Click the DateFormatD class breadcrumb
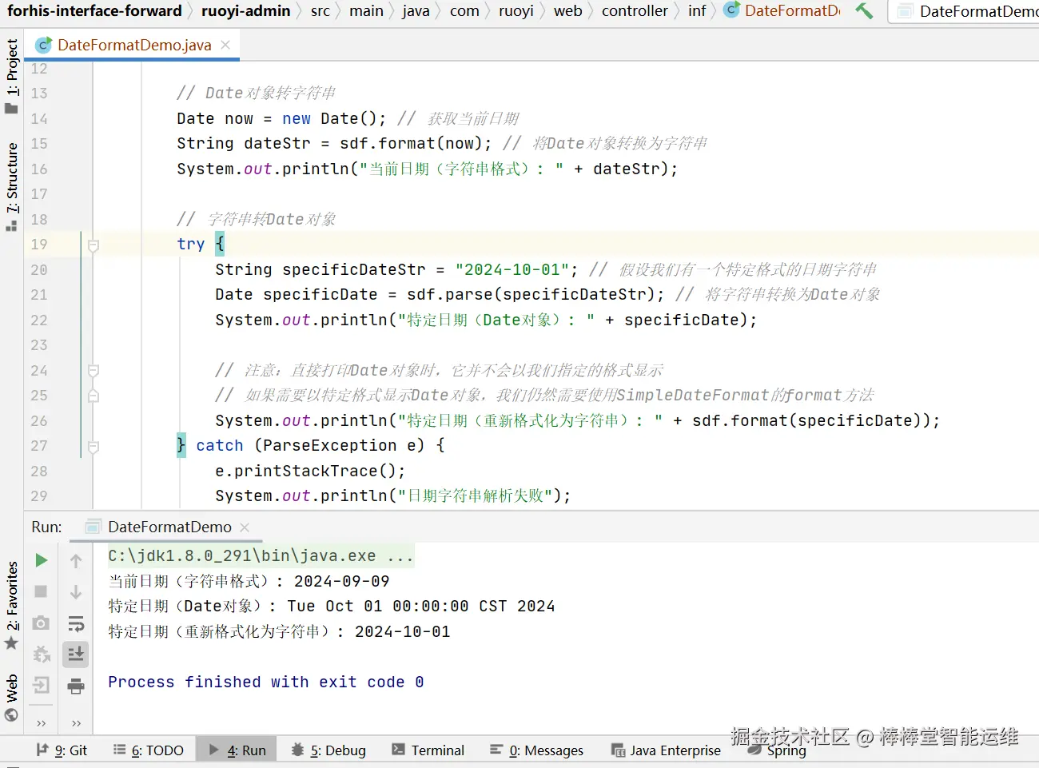The height and width of the screenshot is (768, 1039). [782, 10]
